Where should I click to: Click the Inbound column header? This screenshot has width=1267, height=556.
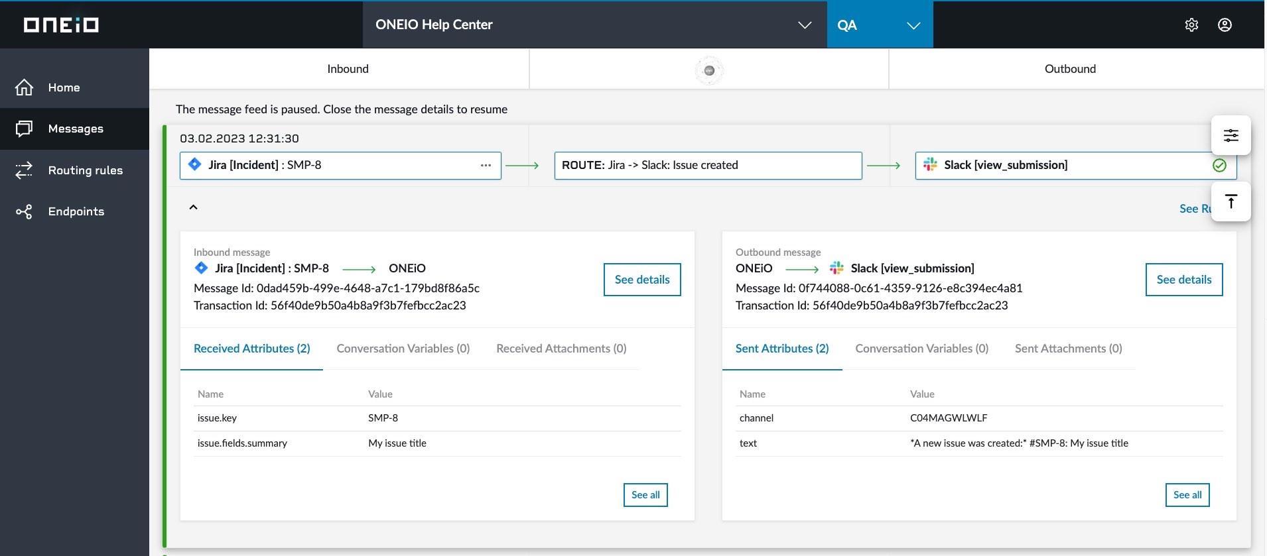tap(348, 69)
